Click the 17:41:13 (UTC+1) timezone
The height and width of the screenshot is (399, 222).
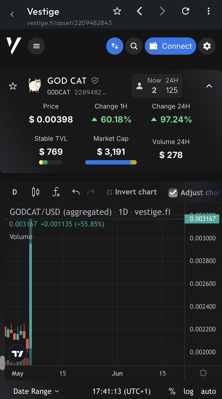coord(121,391)
